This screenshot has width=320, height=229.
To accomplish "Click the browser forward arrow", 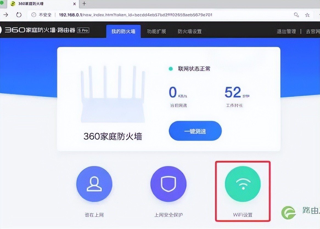I will 5,15.
